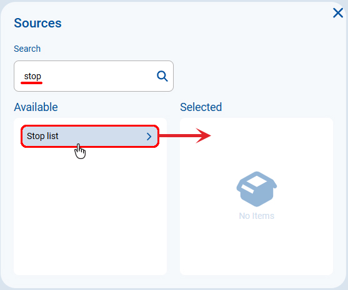The image size is (348, 290).
Task: Click the Sources dialog heading
Action: click(x=37, y=23)
